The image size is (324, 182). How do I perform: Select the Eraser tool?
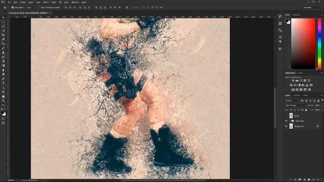click(x=3, y=61)
